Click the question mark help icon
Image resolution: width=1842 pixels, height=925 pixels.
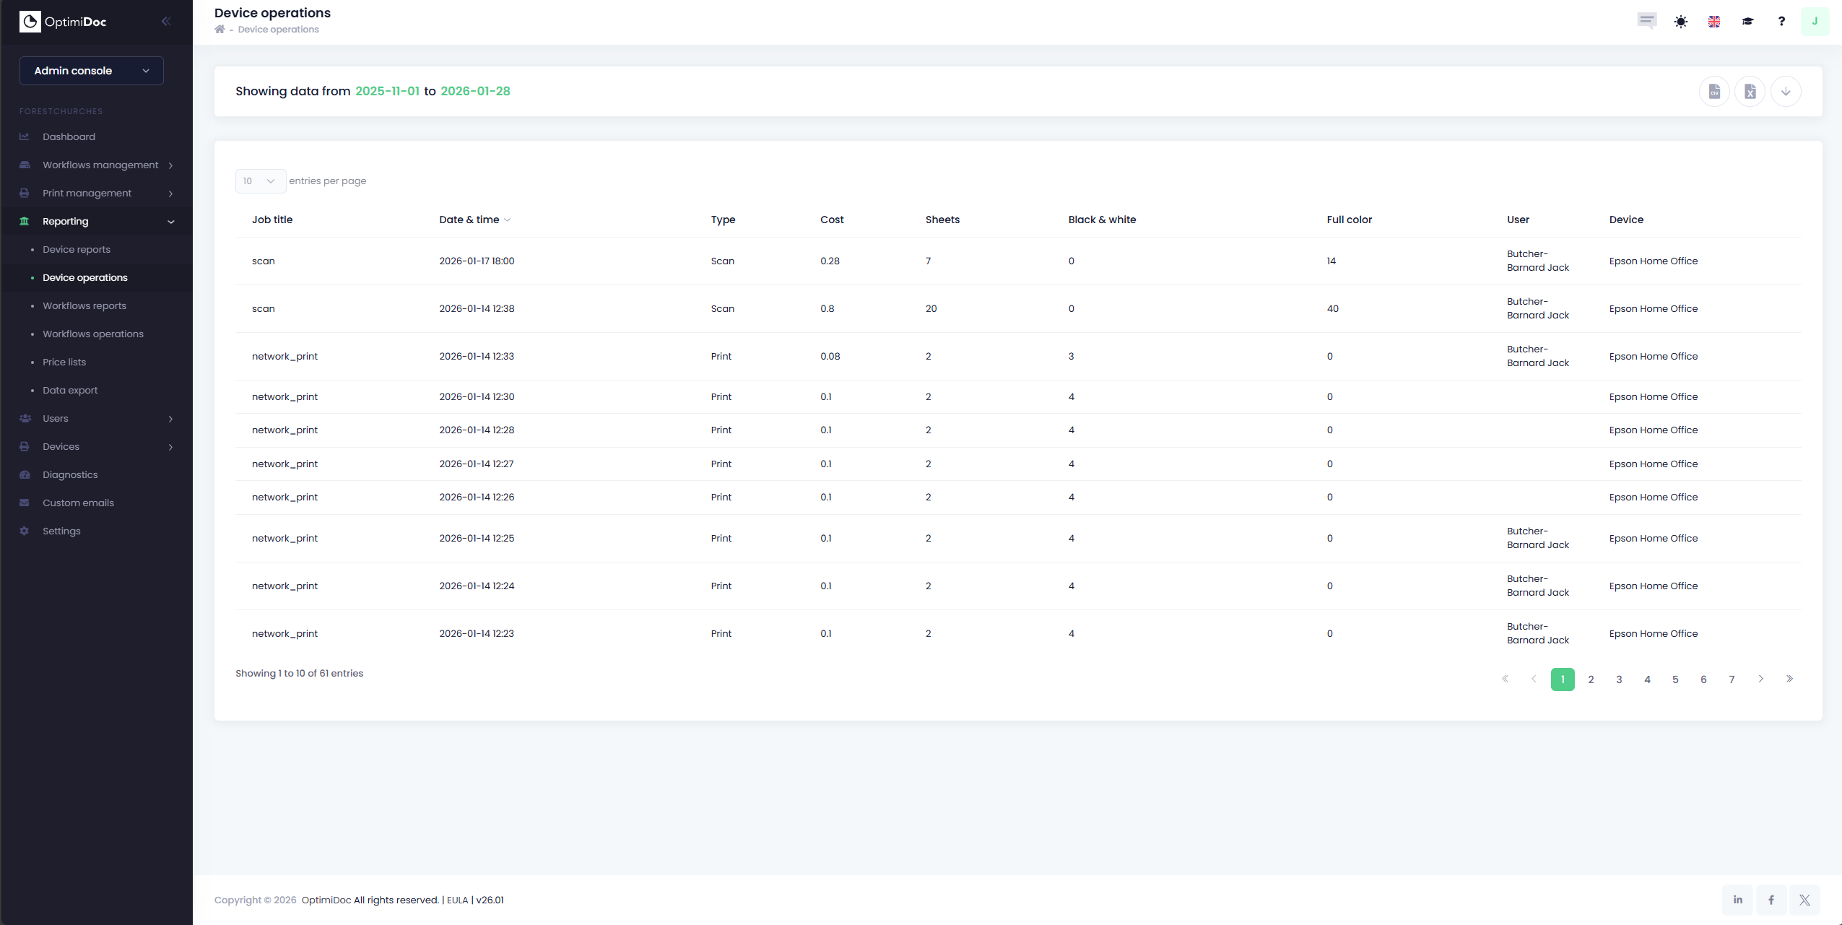coord(1781,21)
